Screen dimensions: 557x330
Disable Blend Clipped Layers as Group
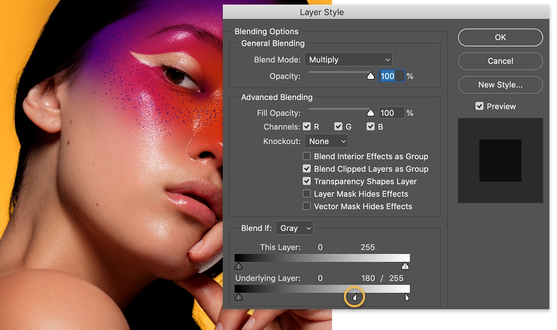coord(306,169)
